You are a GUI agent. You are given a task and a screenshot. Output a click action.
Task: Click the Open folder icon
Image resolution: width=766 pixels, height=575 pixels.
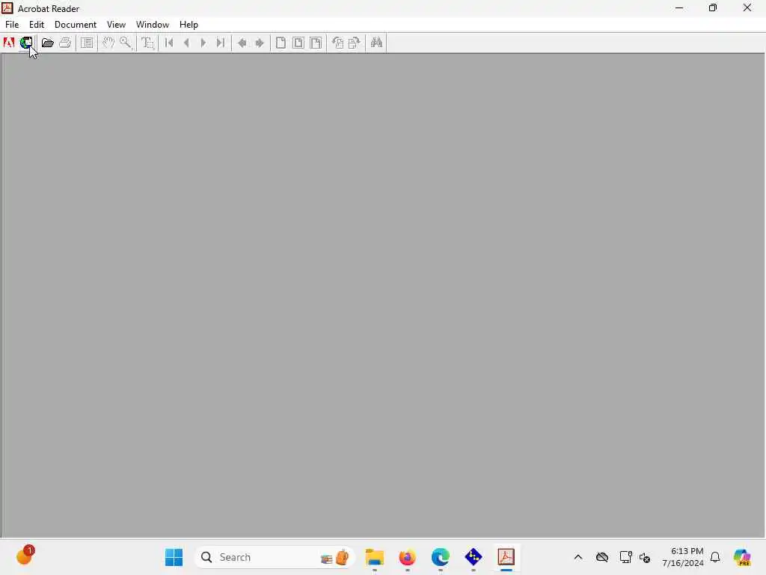click(47, 43)
